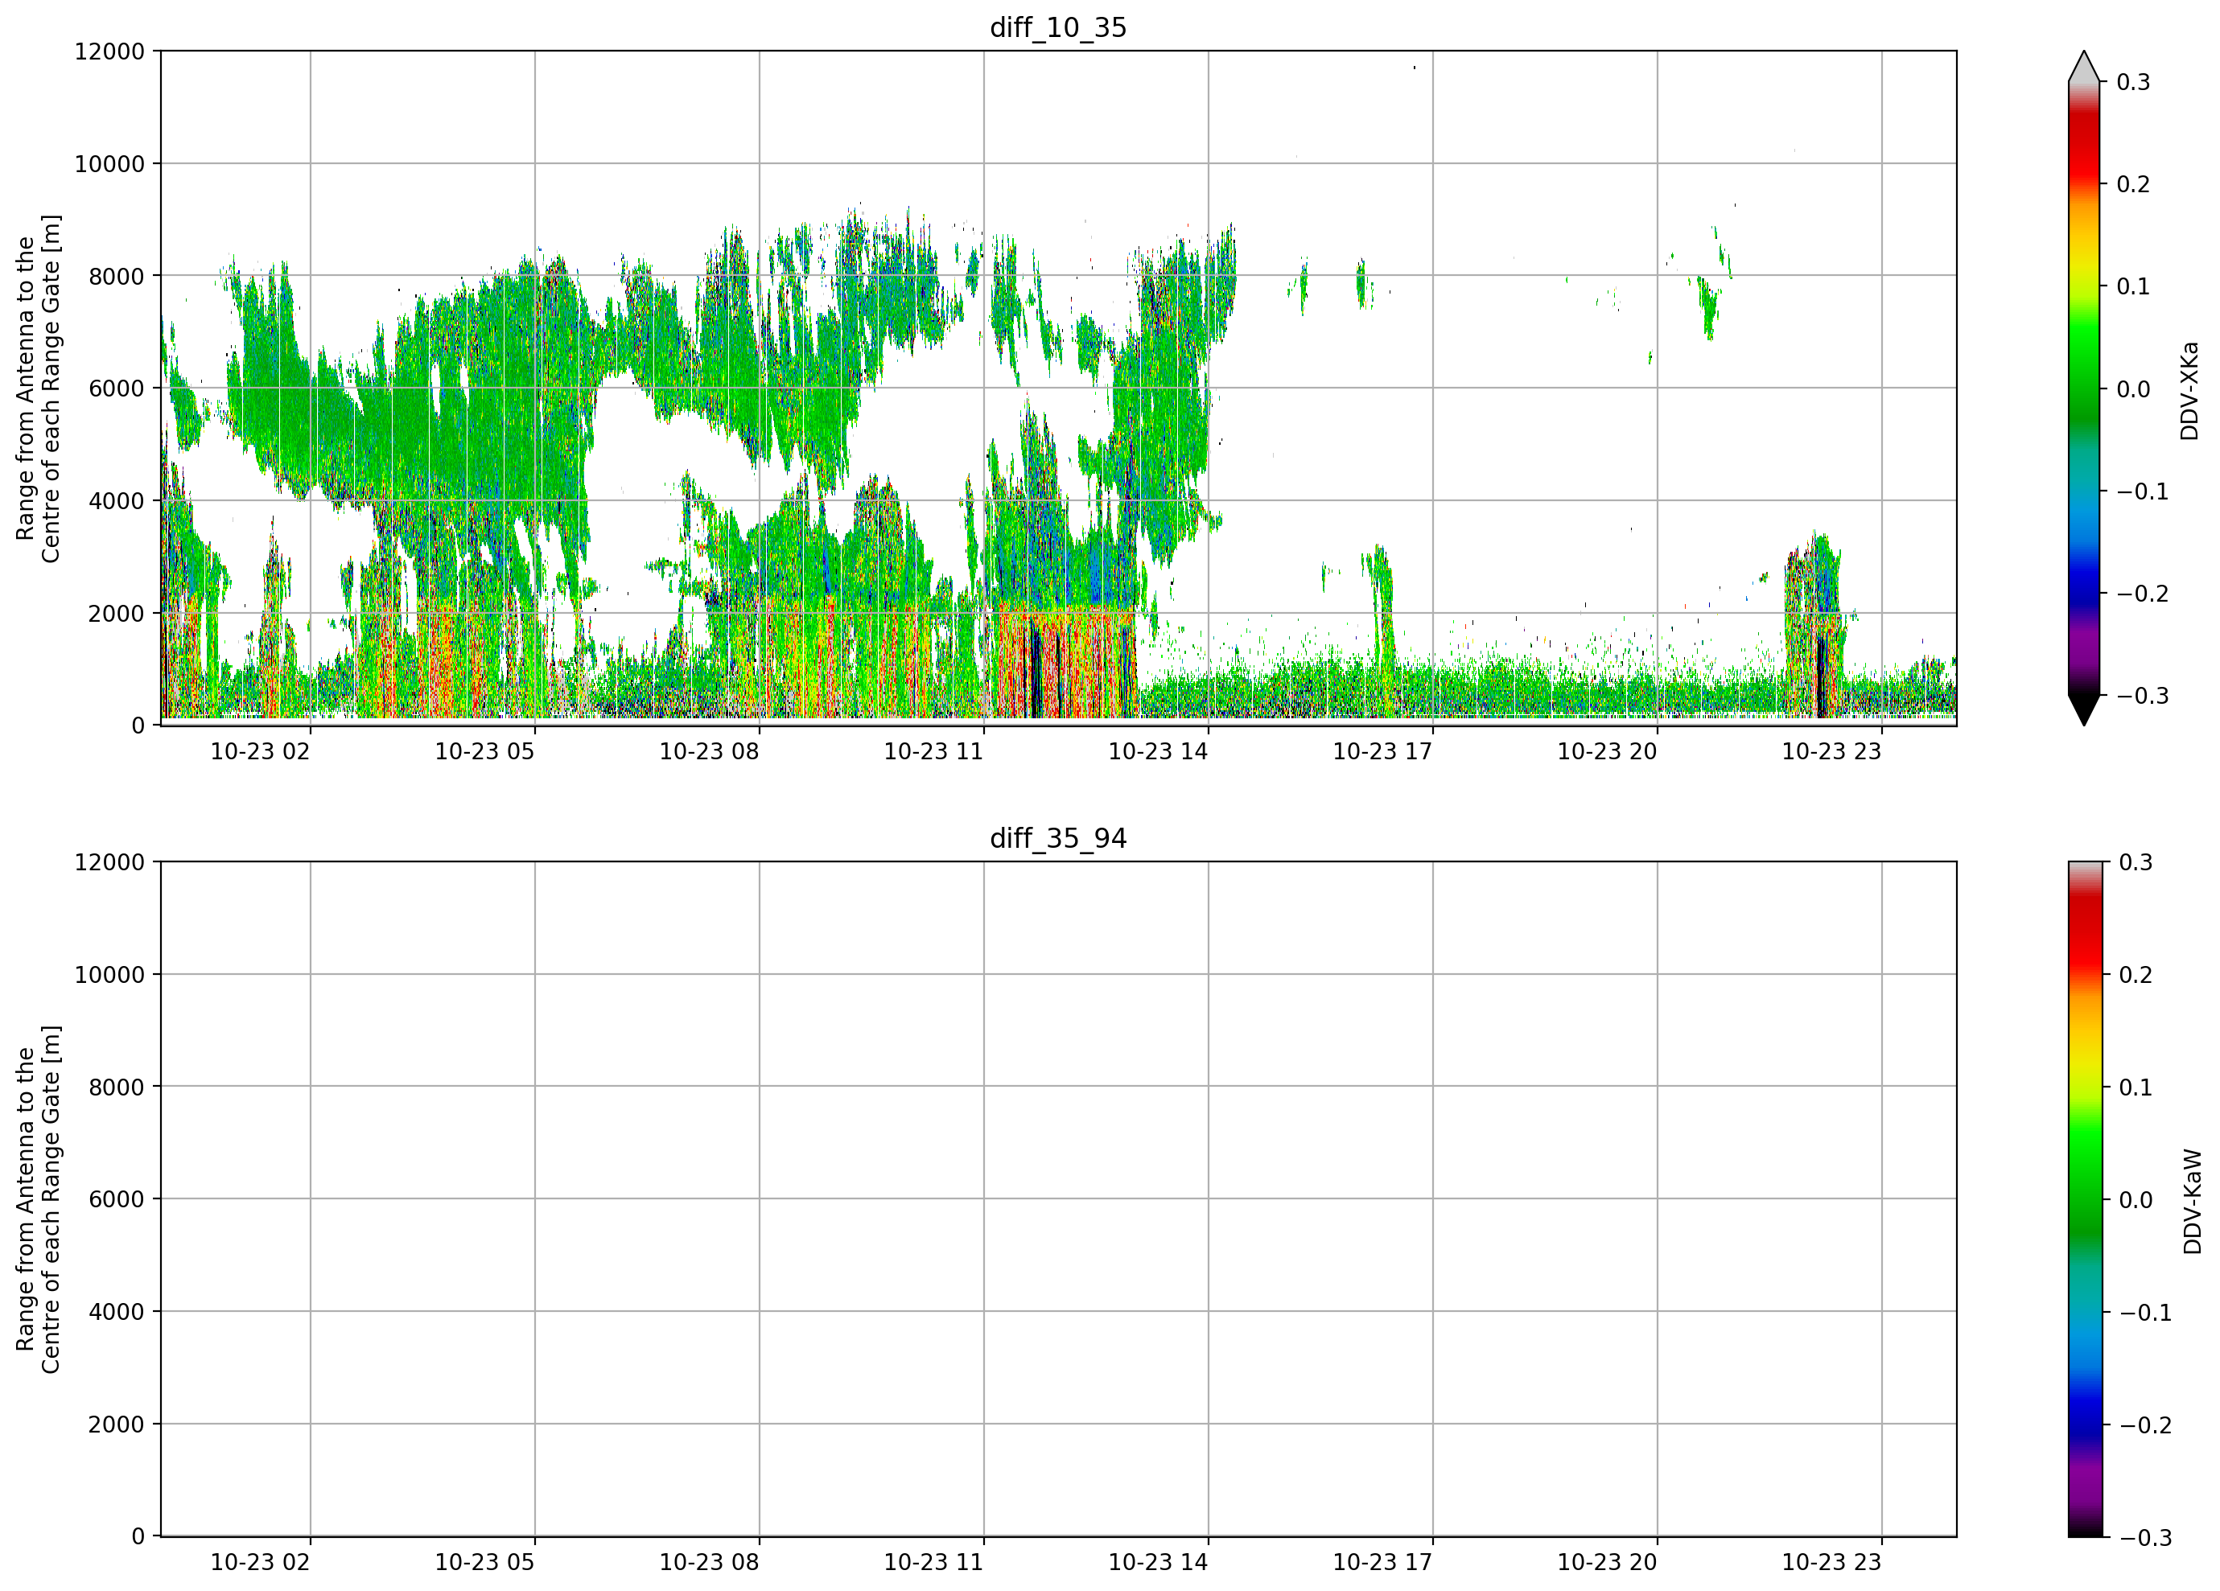Click the 10-23 11 time tick of diff_35_94
The width and height of the screenshot is (2220, 1591).
tap(934, 1563)
